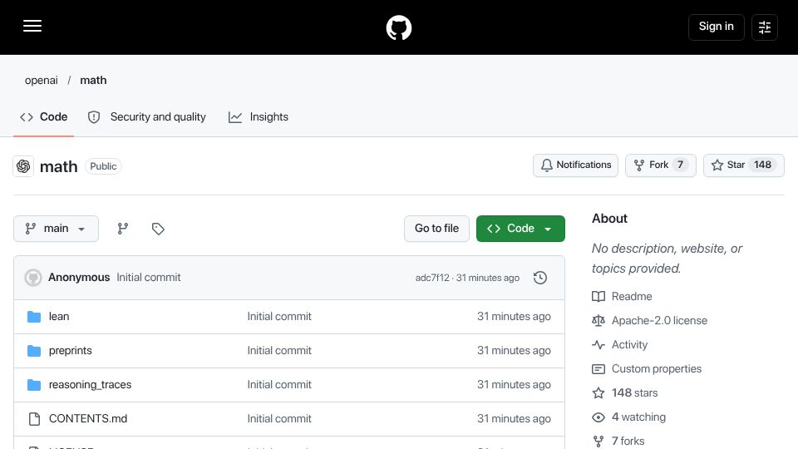
Task: Click the 31 minutes ago in preprints row
Action: pyautogui.click(x=514, y=351)
